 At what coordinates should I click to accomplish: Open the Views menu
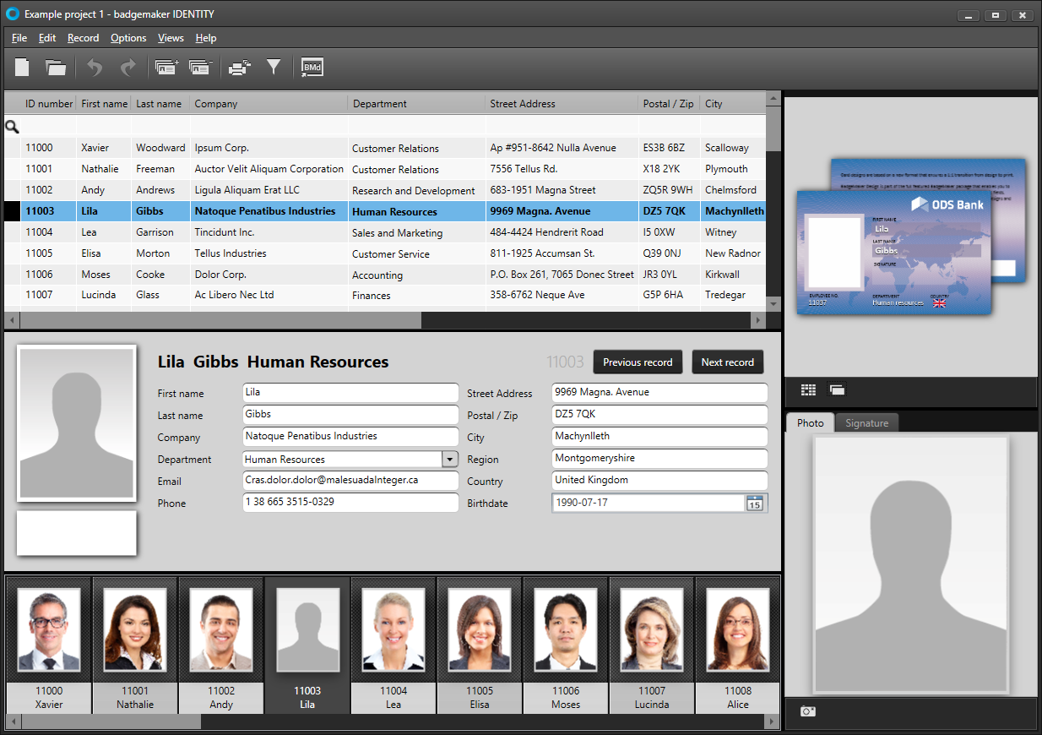(x=171, y=38)
